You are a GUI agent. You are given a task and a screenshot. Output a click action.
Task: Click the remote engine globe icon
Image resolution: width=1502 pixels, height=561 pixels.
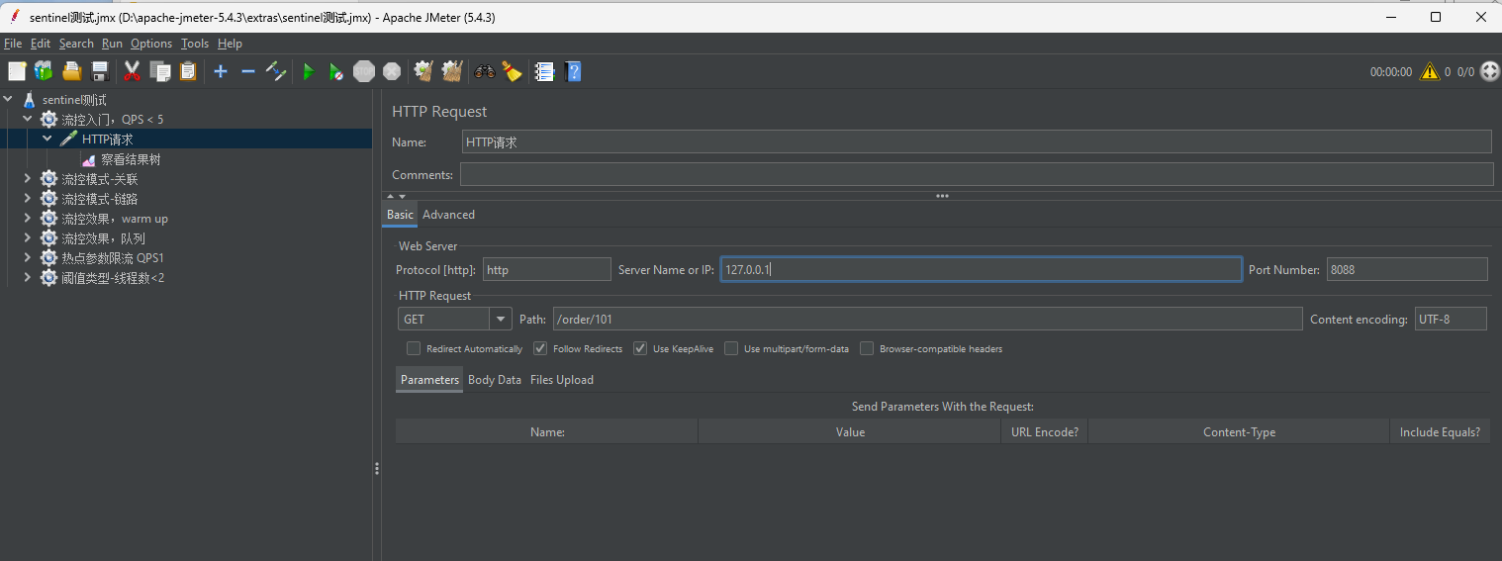click(x=1489, y=71)
